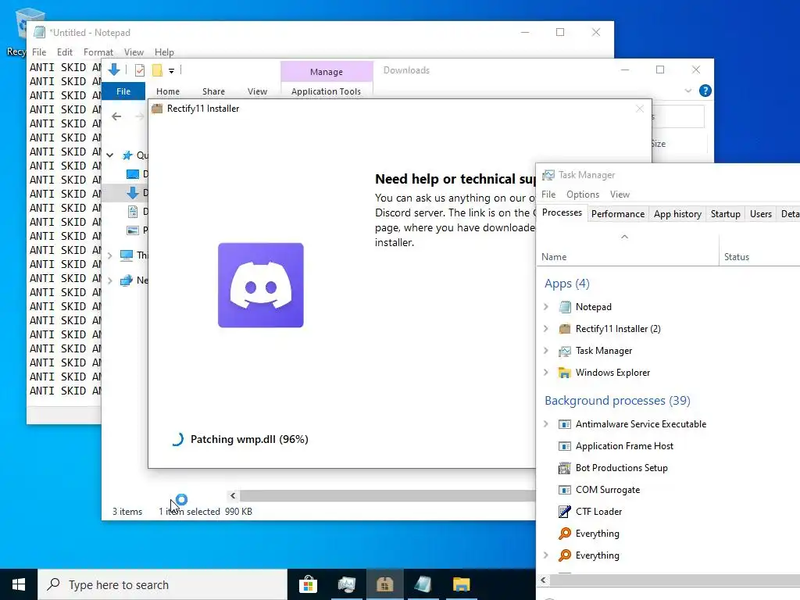
Task: Open the Customize Quick Access Toolbar dropdown
Action: pos(171,71)
